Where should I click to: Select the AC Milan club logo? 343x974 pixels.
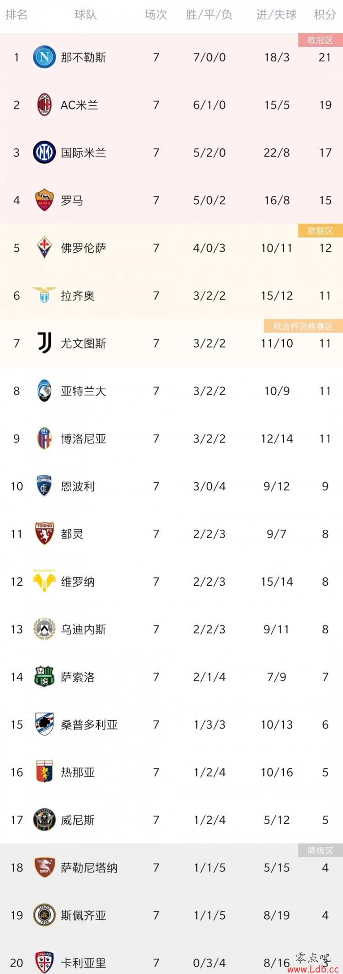[x=44, y=105]
